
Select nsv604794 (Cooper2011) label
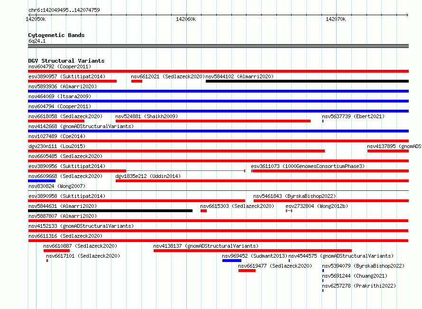tap(60, 106)
